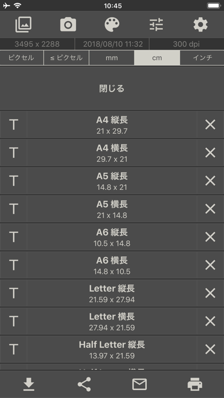Screen dimensions: 224x398
Task: Tap the camera icon
Action: click(68, 25)
